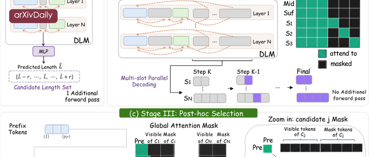Viewport: 369px width, 157px height.
Task: Click the green block in left Layer N
Action: 57,24
